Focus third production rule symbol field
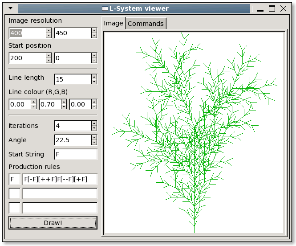 (15, 208)
